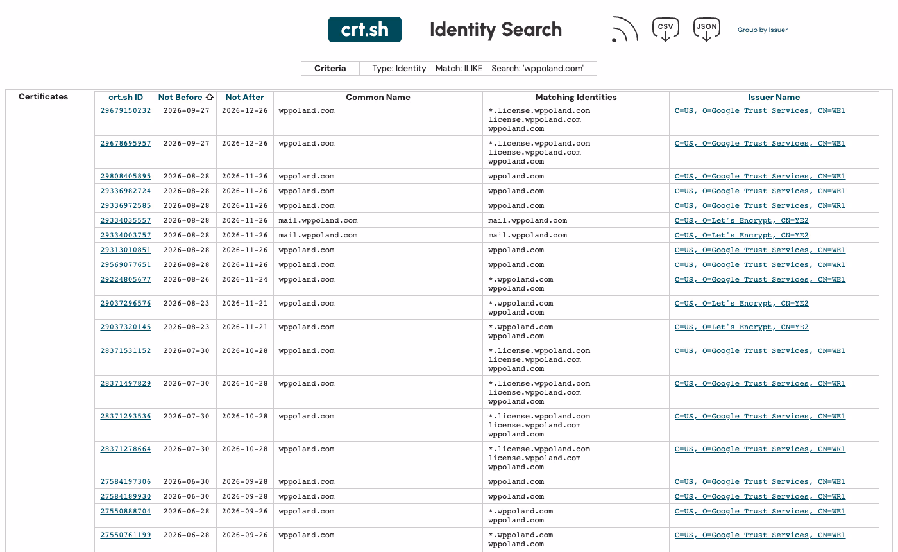Open the Let's Encrypt issuer link for certificate 29334035557
Image resolution: width=898 pixels, height=552 pixels.
point(741,220)
